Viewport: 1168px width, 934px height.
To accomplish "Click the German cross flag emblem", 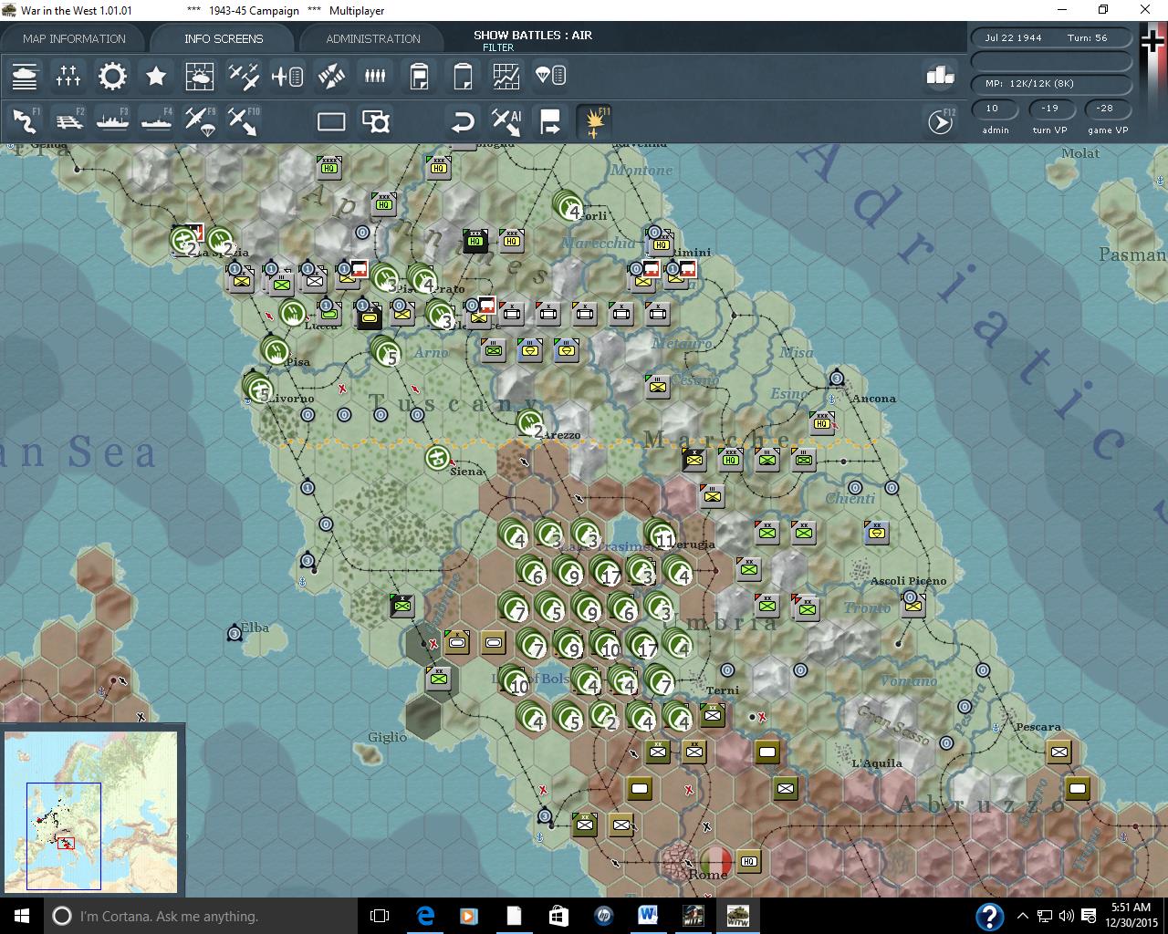I will point(1153,42).
